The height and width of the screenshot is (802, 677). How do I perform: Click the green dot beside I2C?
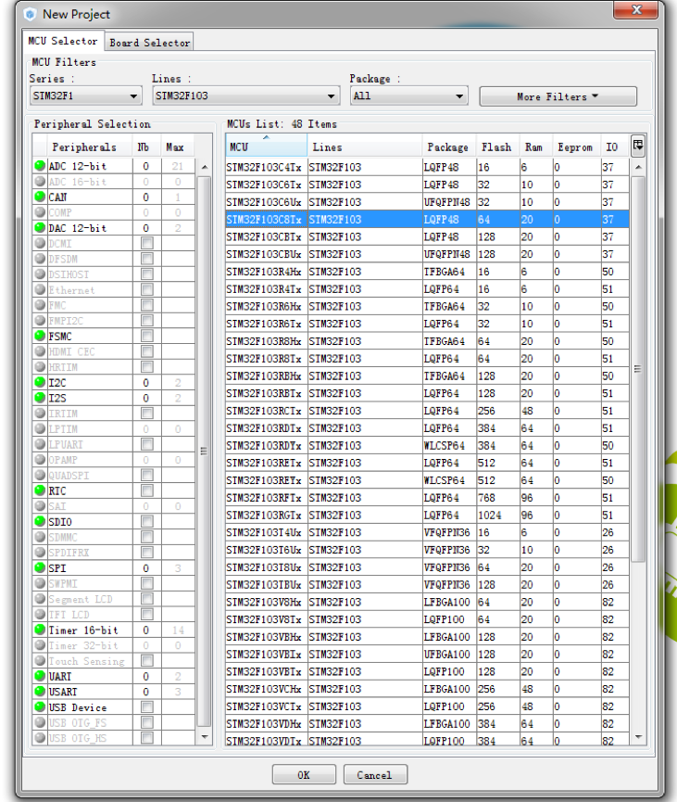(39, 382)
